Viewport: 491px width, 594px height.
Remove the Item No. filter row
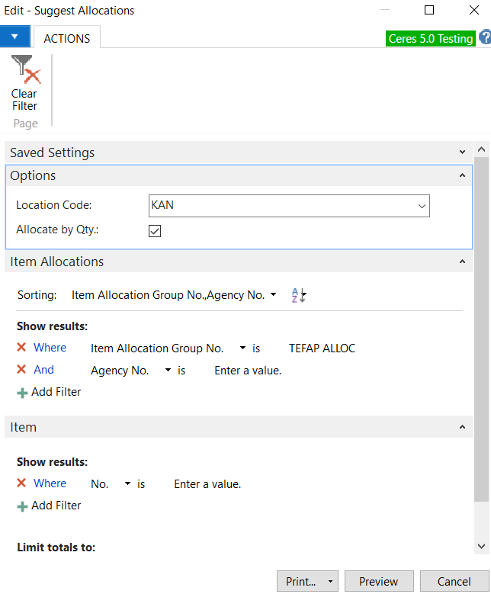pos(21,483)
